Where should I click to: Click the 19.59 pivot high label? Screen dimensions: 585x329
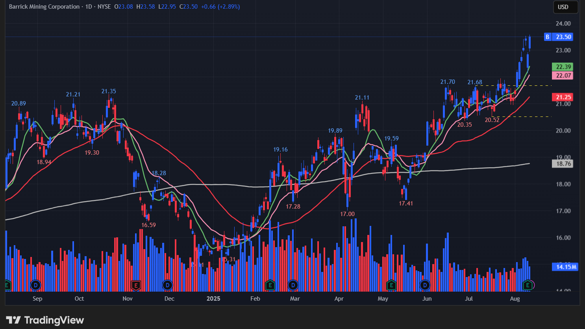(391, 139)
